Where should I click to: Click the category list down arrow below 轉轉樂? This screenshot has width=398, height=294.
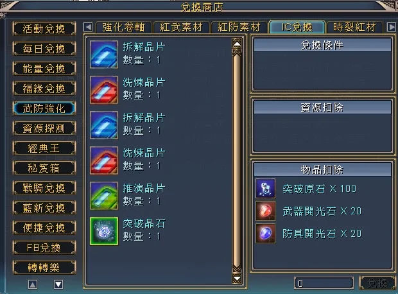[x=58, y=284]
